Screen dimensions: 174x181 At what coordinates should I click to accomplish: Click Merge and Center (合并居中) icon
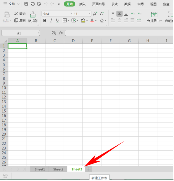tap(154, 15)
